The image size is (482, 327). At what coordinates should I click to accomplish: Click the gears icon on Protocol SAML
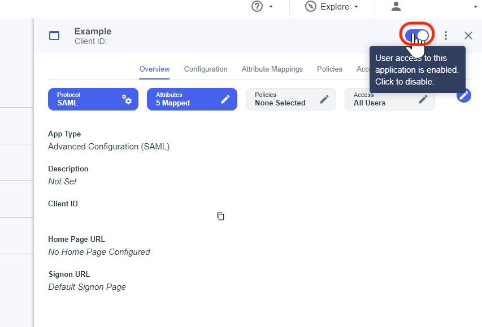[x=127, y=99]
